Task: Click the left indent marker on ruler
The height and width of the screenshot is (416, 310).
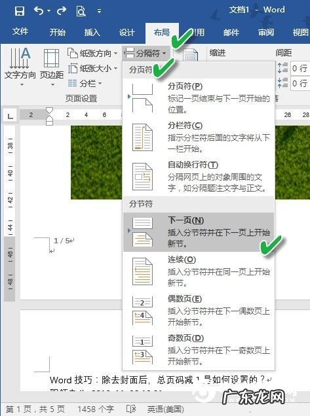Action: tap(49, 122)
